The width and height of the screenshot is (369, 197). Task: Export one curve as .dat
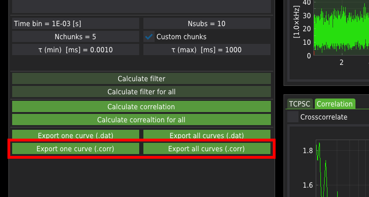75,135
